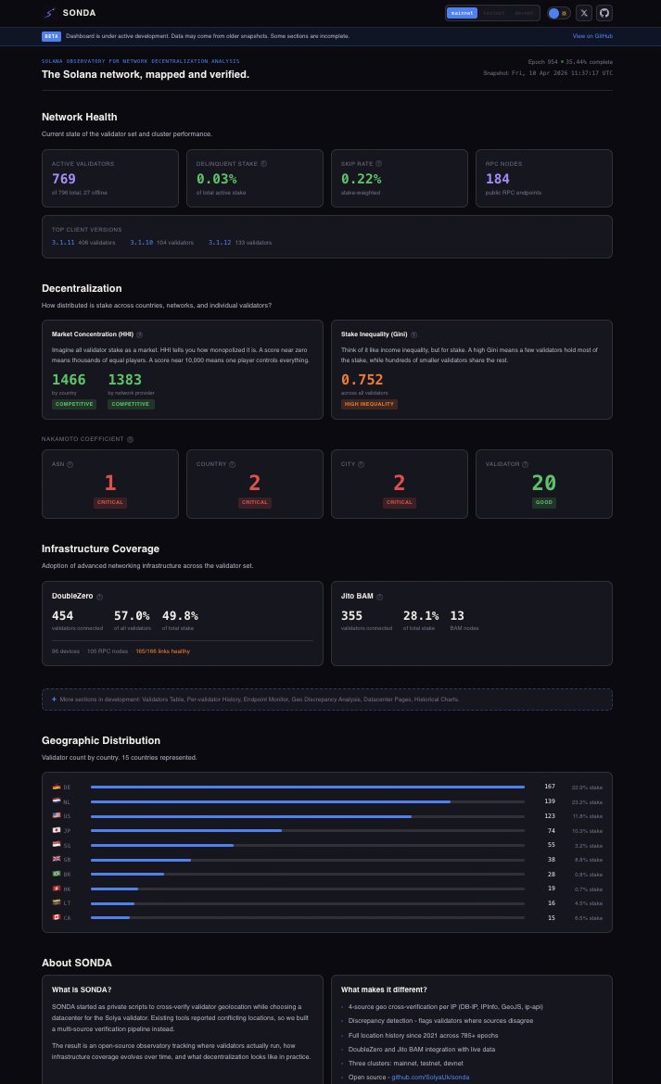Click the BETA badge in banner
The image size is (661, 1084).
(x=51, y=36)
